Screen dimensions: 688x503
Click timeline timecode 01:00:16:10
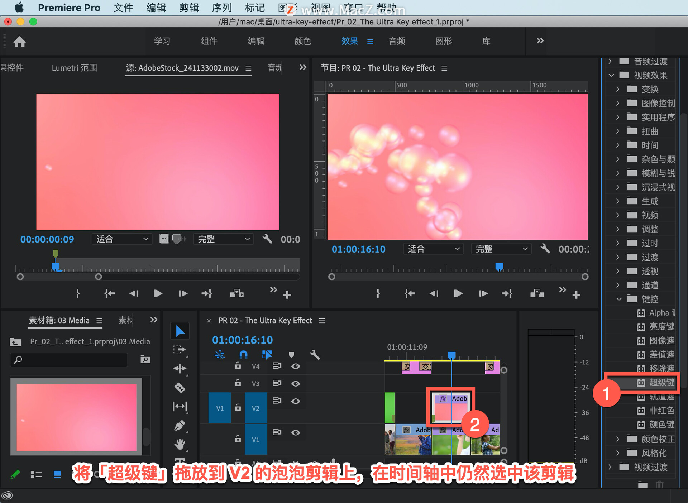[x=243, y=340]
